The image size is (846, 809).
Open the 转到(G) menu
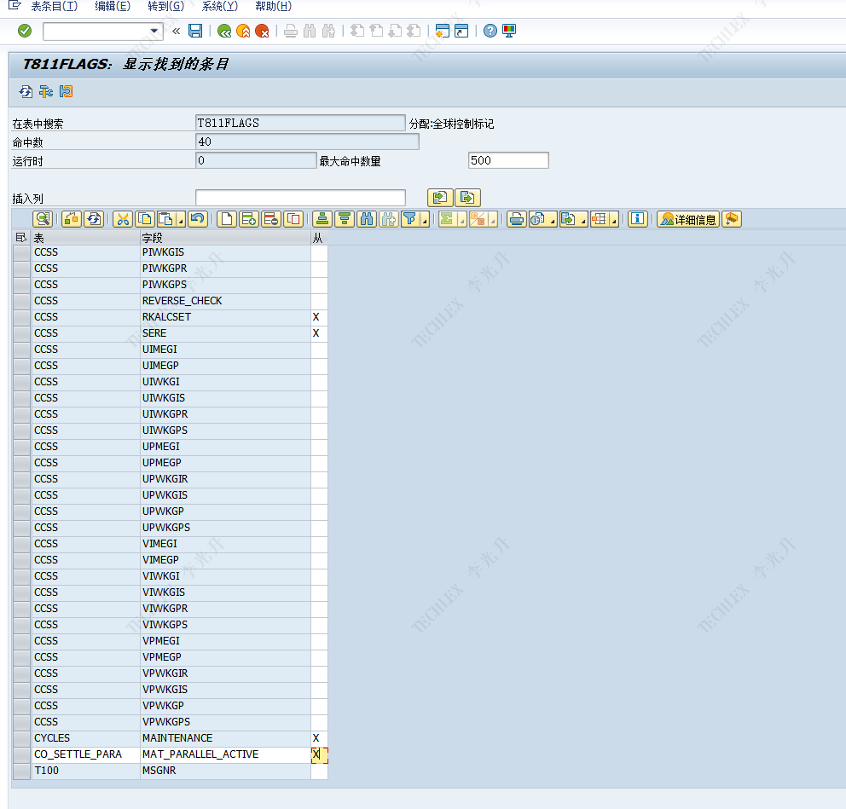[x=166, y=6]
